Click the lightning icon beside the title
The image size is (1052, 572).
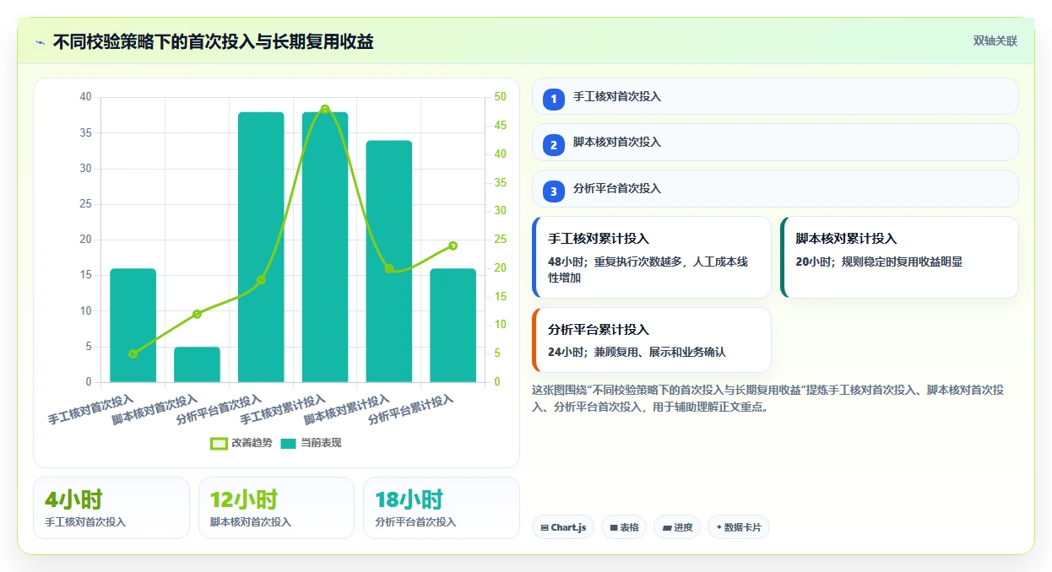(x=40, y=42)
